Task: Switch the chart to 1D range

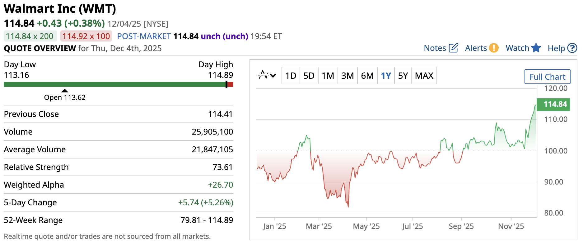Action: [291, 76]
